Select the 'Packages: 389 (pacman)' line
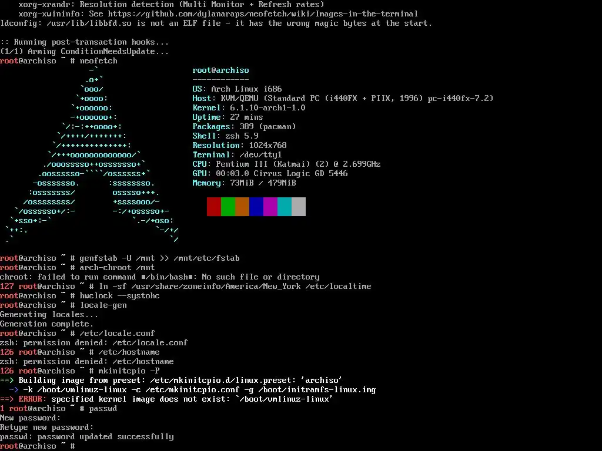Screen dimensions: 602x451 244,127
